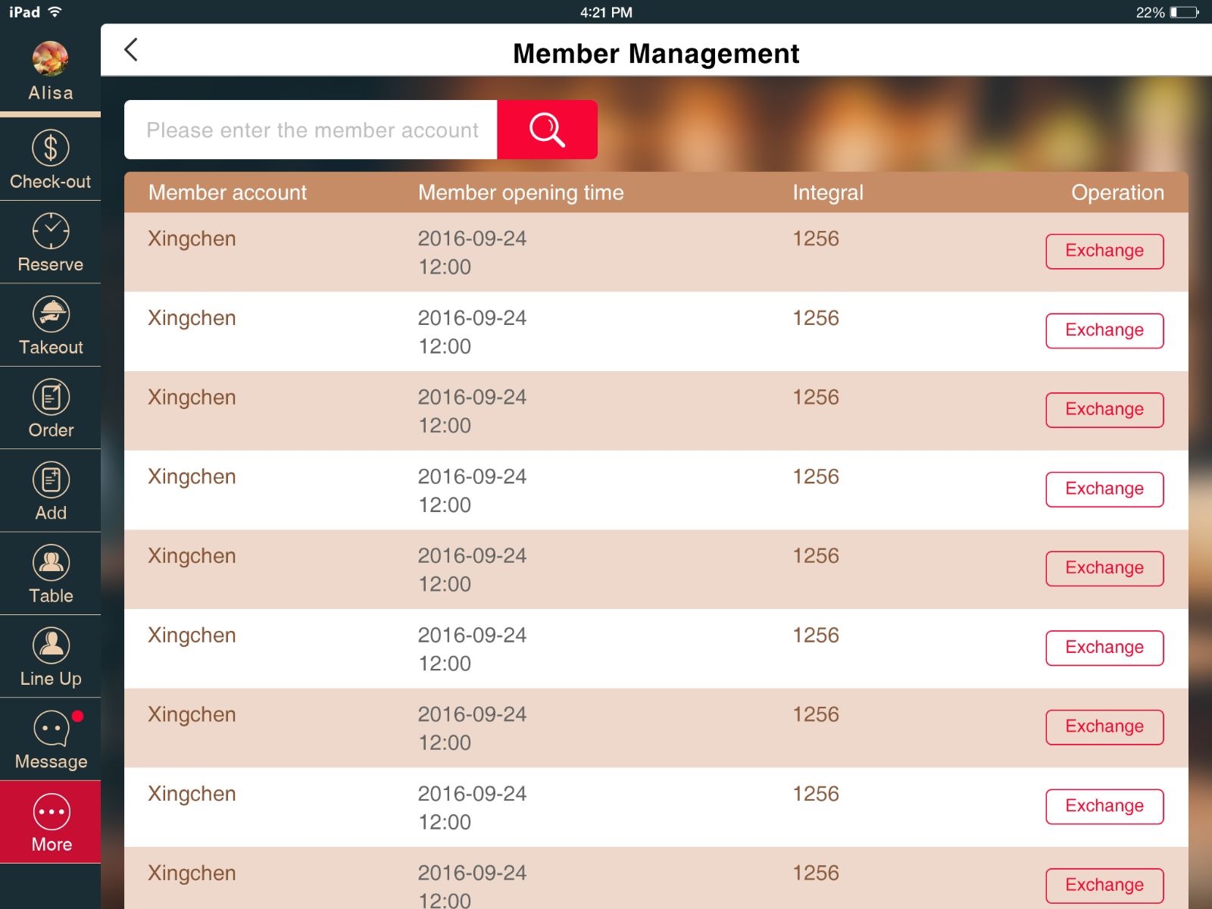Viewport: 1212px width, 909px height.
Task: Go back using the back arrow
Action: point(131,50)
